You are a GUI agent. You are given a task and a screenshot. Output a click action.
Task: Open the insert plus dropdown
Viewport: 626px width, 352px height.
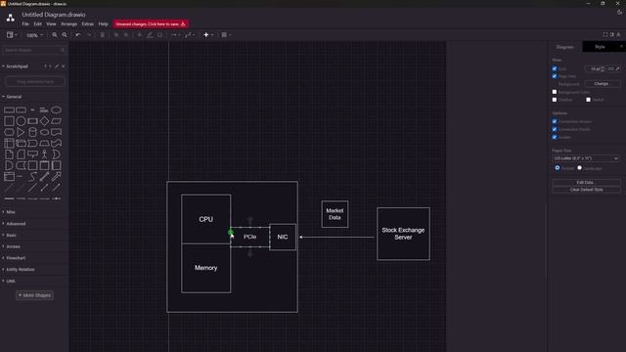208,35
